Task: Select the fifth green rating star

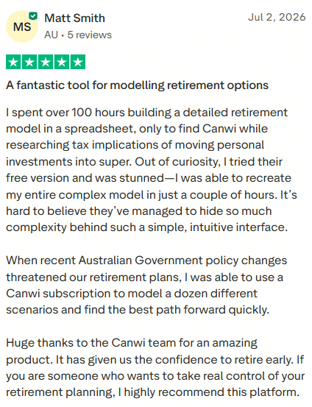Action: point(77,62)
